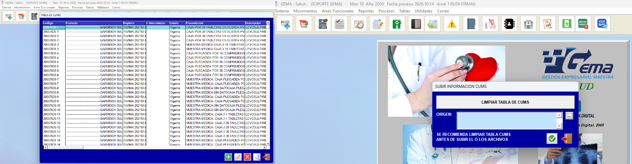Screen dimensions: 632x164
Task: Confirm upload with the green checkmark button
Action: (552, 139)
